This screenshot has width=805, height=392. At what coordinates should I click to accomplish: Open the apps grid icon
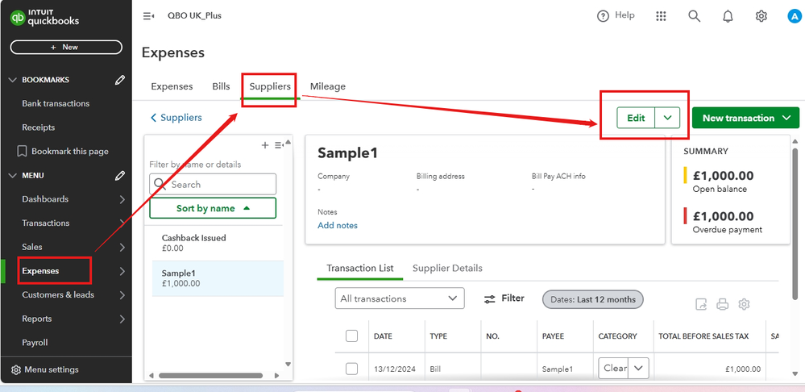pyautogui.click(x=662, y=16)
